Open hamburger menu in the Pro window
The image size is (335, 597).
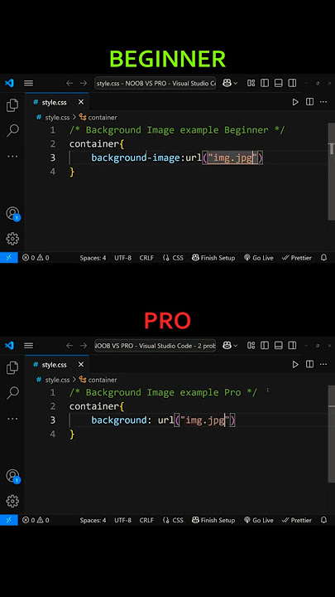pos(28,345)
